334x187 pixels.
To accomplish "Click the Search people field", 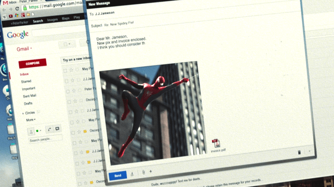I will pos(46,139).
